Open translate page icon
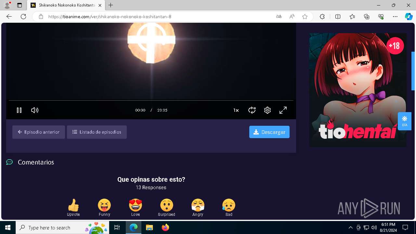 click(279, 17)
